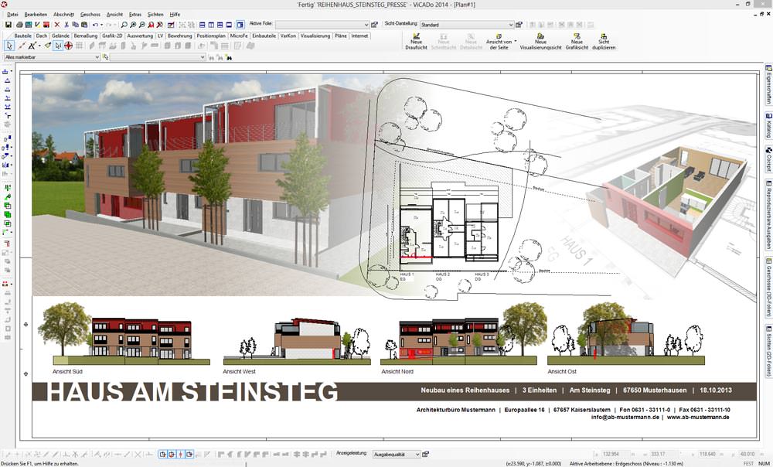Viewport: 773px width, 467px height.
Task: Expand the undo history dropdown arrow
Action: tap(101, 25)
